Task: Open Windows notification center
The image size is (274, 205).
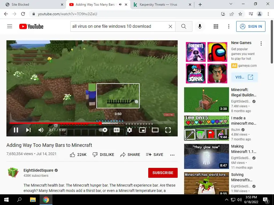Action: (x=266, y=200)
